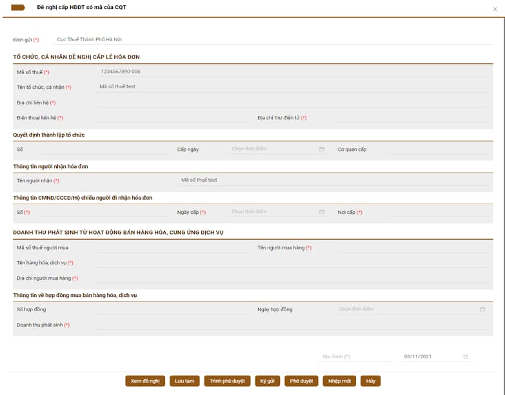Focus the Địa danh input field
Viewport: 505px width, 395px height.
coord(355,356)
